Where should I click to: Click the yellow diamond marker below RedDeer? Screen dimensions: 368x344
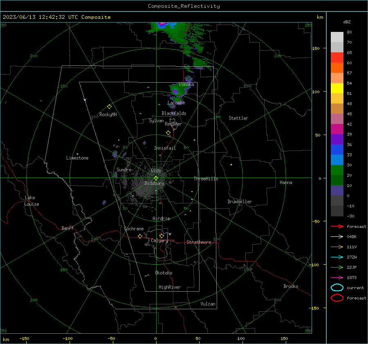tap(168, 133)
